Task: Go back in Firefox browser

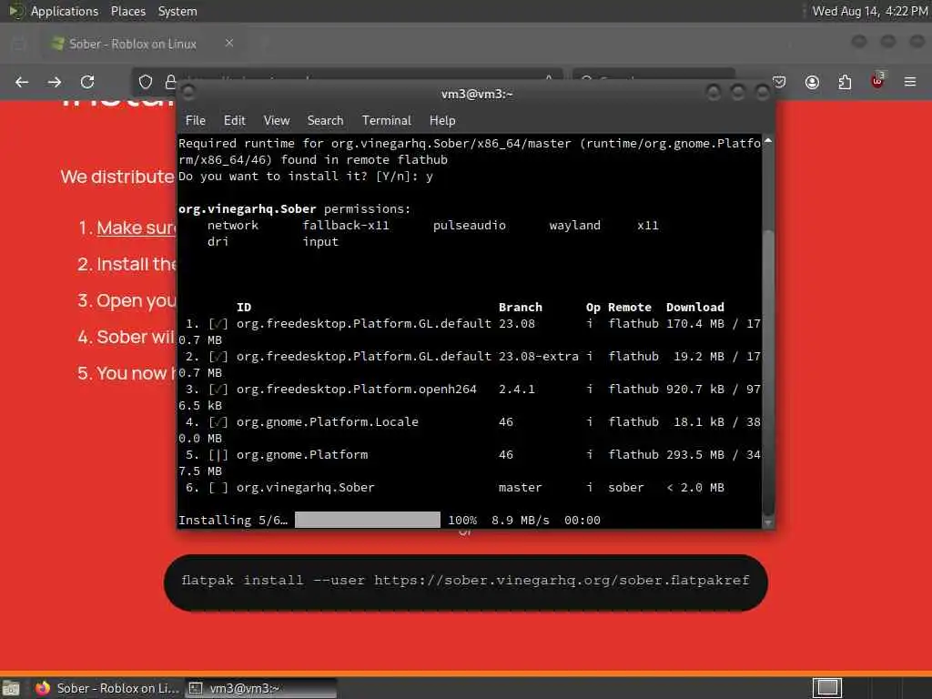Action: click(x=22, y=82)
